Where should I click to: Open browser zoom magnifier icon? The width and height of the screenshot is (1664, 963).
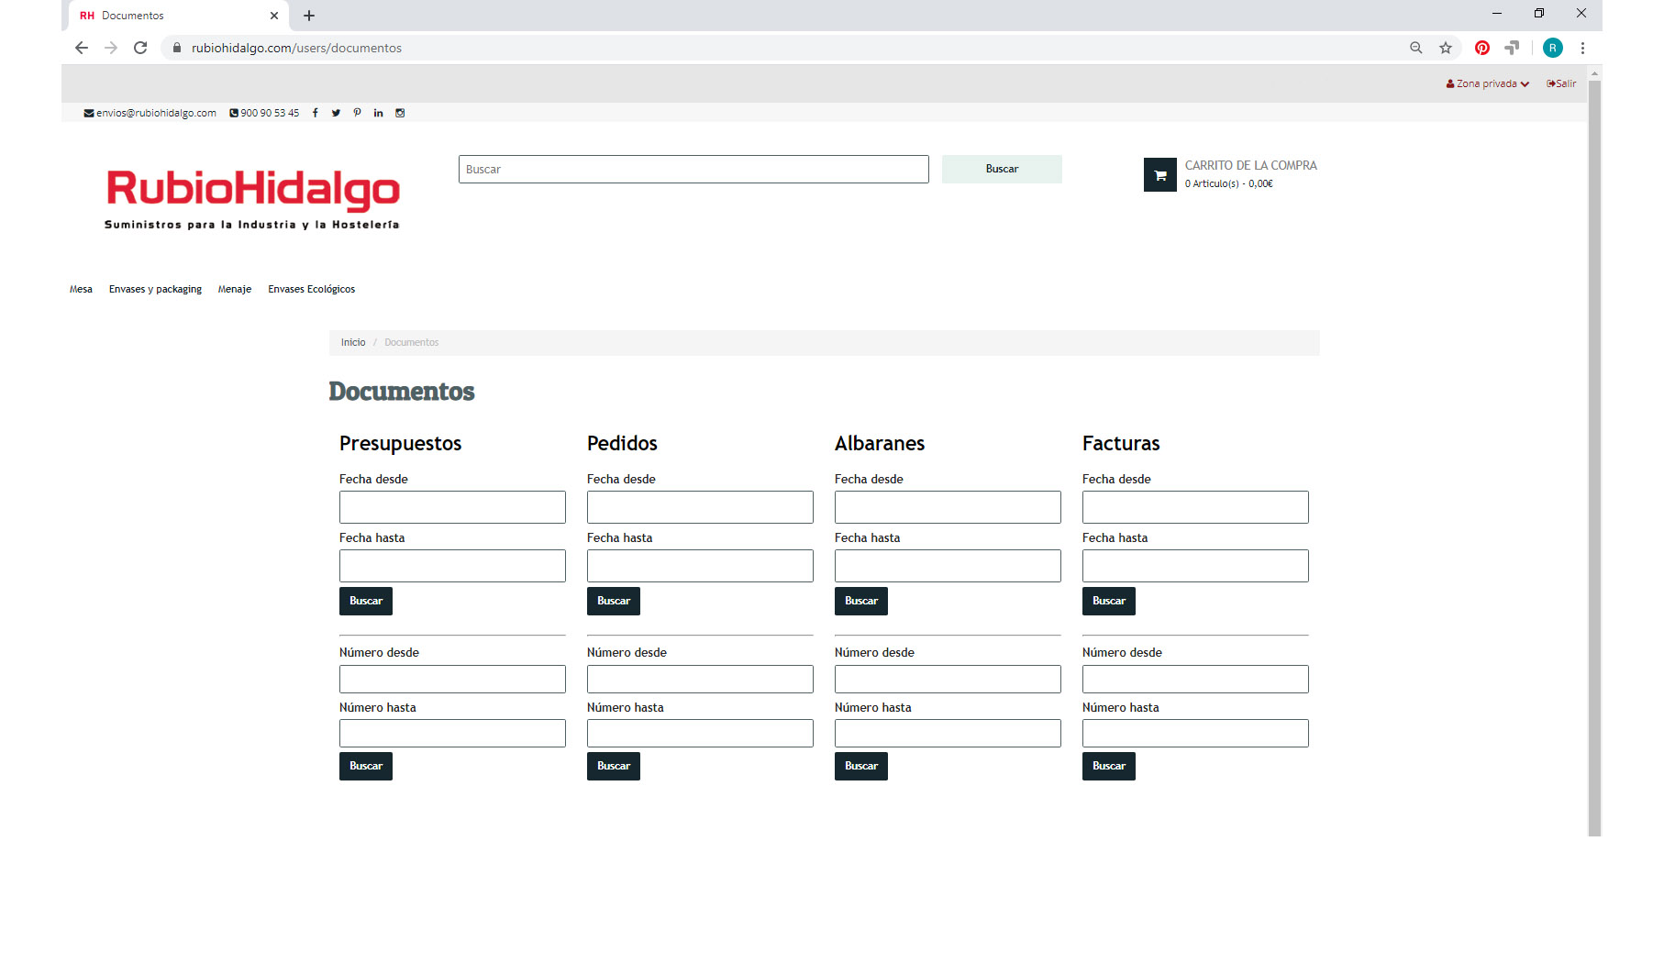tap(1416, 48)
